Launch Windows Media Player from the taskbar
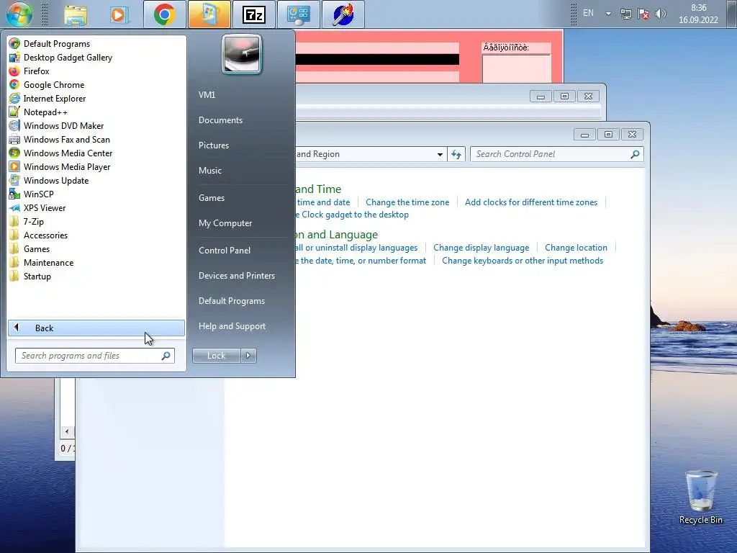Viewport: 737px width, 553px height. pos(119,14)
